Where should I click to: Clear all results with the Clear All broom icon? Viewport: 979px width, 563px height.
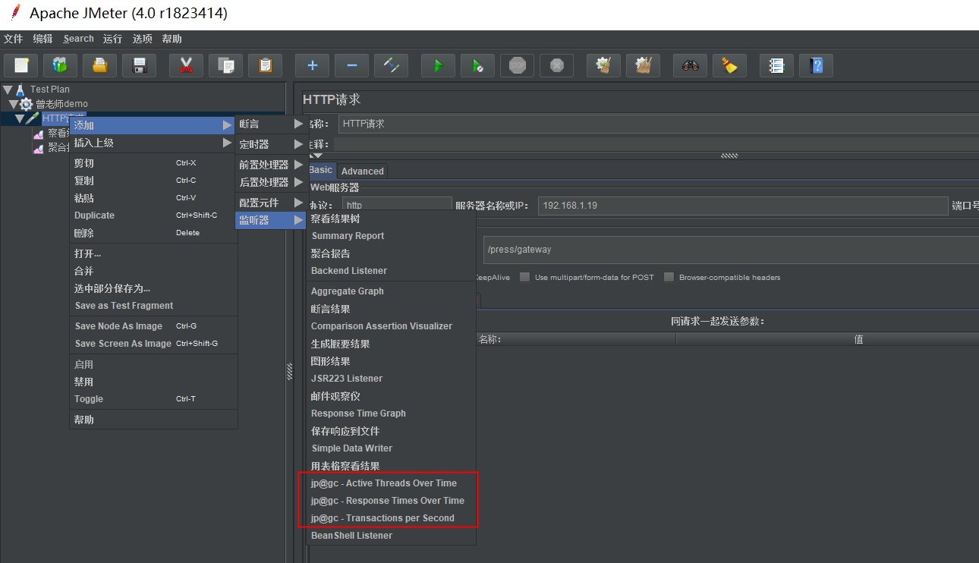coord(643,65)
